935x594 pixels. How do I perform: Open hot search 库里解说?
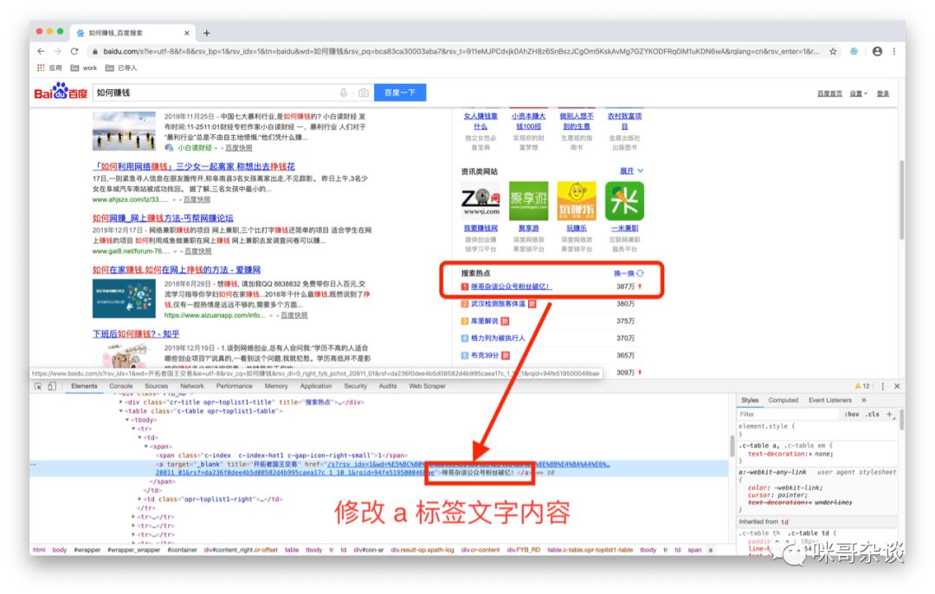484,321
